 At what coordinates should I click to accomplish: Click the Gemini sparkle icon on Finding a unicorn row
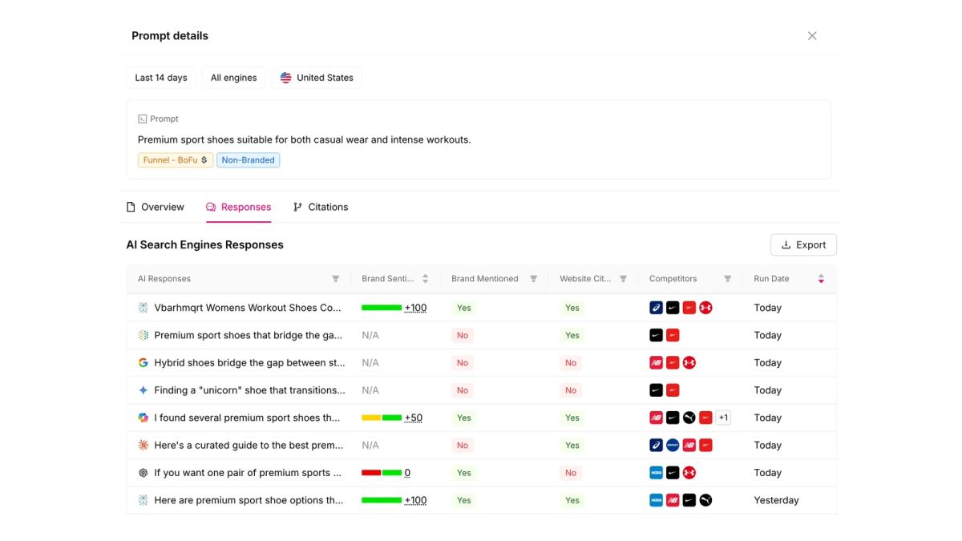143,390
